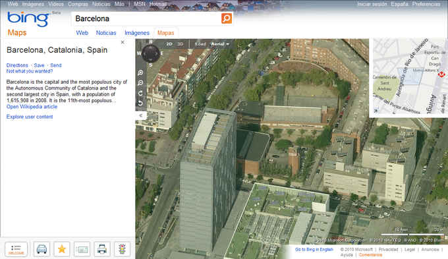Click Compras in the top navigation bar
Screen dimensions: 448x259
pos(78,4)
